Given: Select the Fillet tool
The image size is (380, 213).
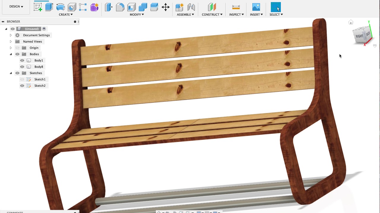Looking at the screenshot, I should pos(120,7).
